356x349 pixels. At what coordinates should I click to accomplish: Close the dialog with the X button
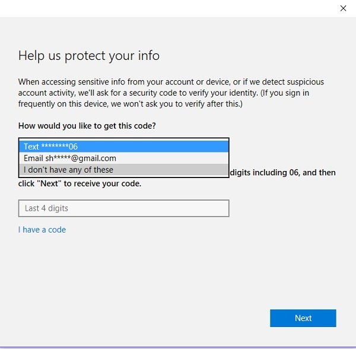click(343, 8)
